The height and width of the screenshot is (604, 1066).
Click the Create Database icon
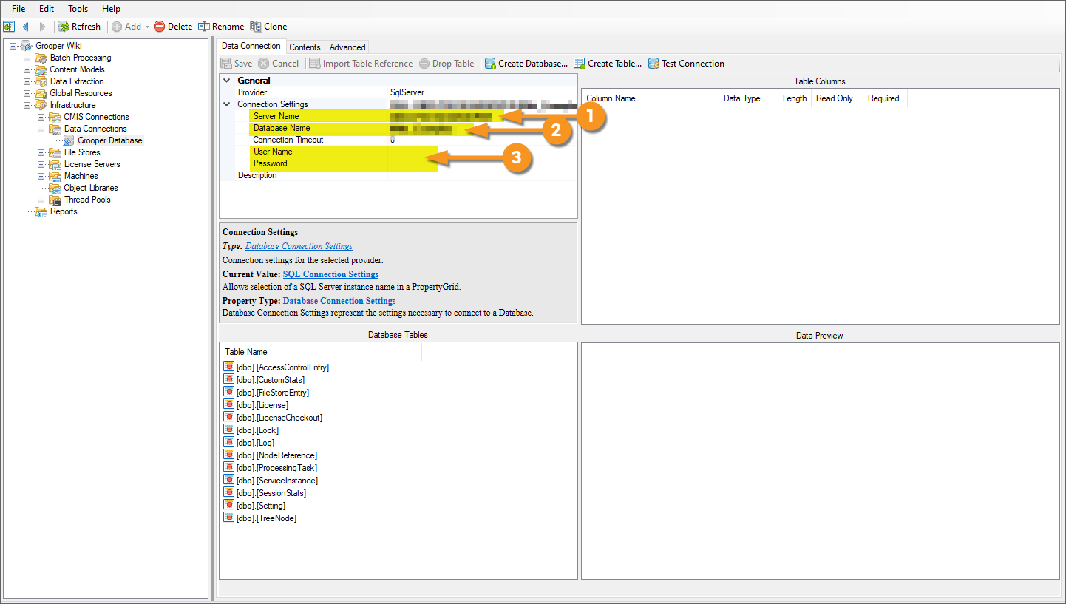[x=490, y=64]
